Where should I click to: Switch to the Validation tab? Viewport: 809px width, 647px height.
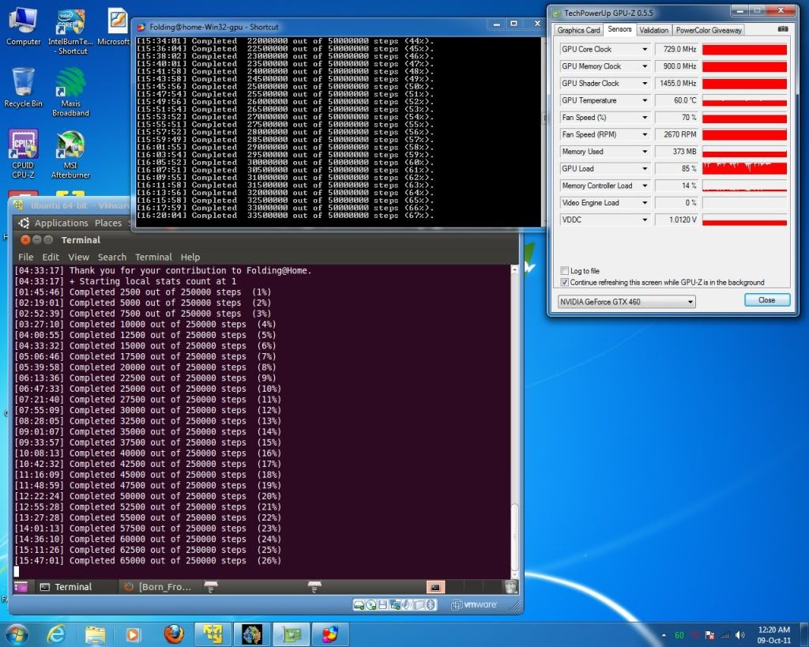(x=653, y=30)
